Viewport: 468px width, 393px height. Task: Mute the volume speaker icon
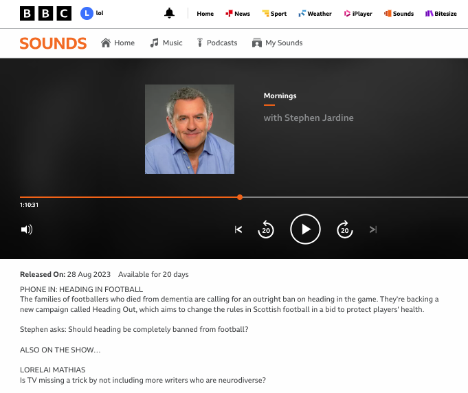(x=27, y=229)
